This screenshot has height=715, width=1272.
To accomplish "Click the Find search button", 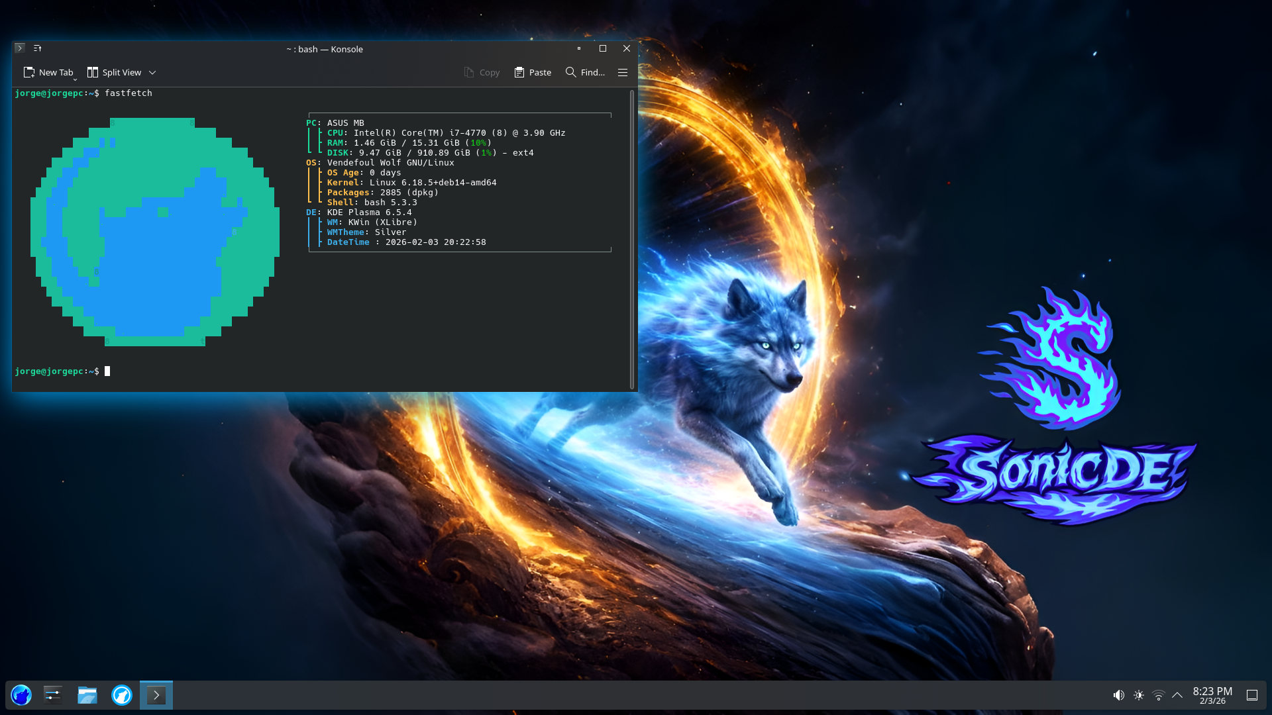I will point(585,72).
